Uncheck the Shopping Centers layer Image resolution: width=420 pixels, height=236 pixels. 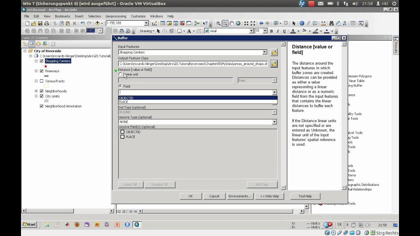tap(42, 61)
